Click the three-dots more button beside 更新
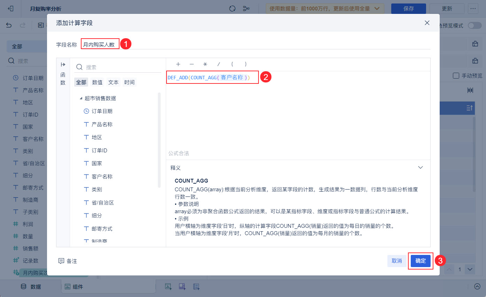486x297 pixels. pyautogui.click(x=473, y=9)
